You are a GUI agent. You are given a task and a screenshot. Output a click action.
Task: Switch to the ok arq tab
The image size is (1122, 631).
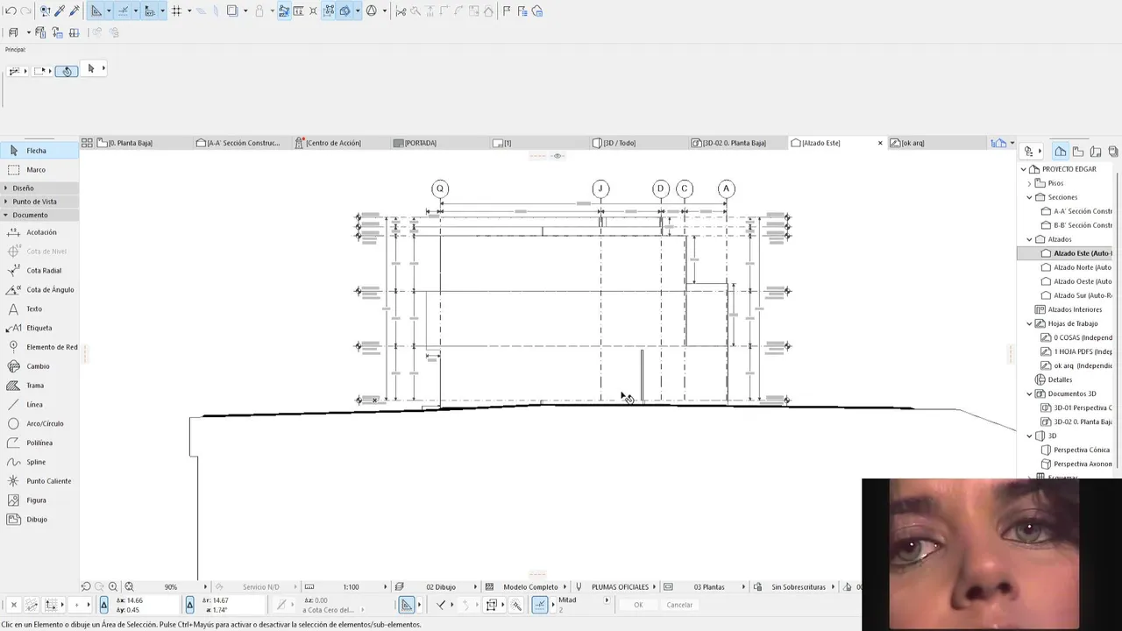click(936, 143)
